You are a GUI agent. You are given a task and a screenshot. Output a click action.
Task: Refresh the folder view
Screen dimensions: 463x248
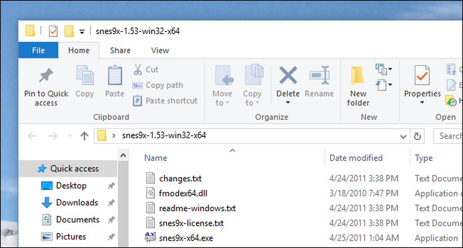tap(417, 136)
